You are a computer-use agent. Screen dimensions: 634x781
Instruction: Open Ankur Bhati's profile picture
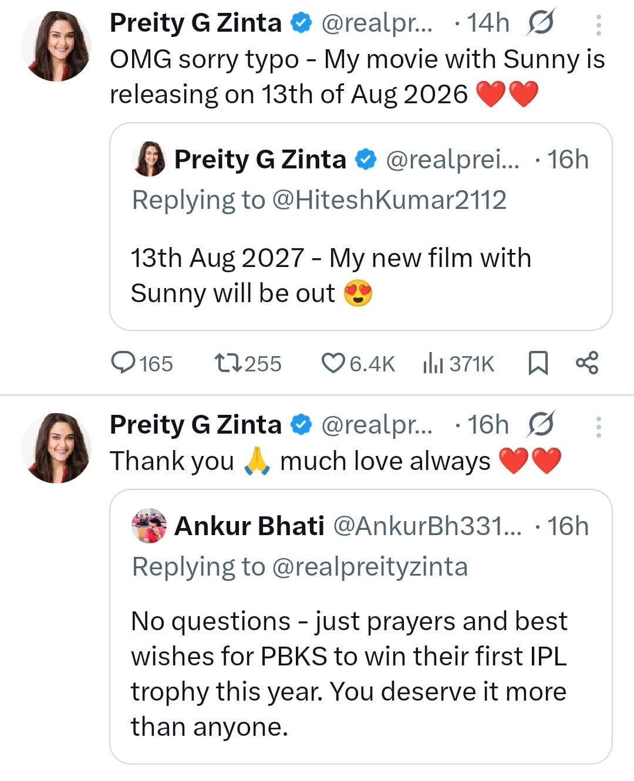[149, 526]
